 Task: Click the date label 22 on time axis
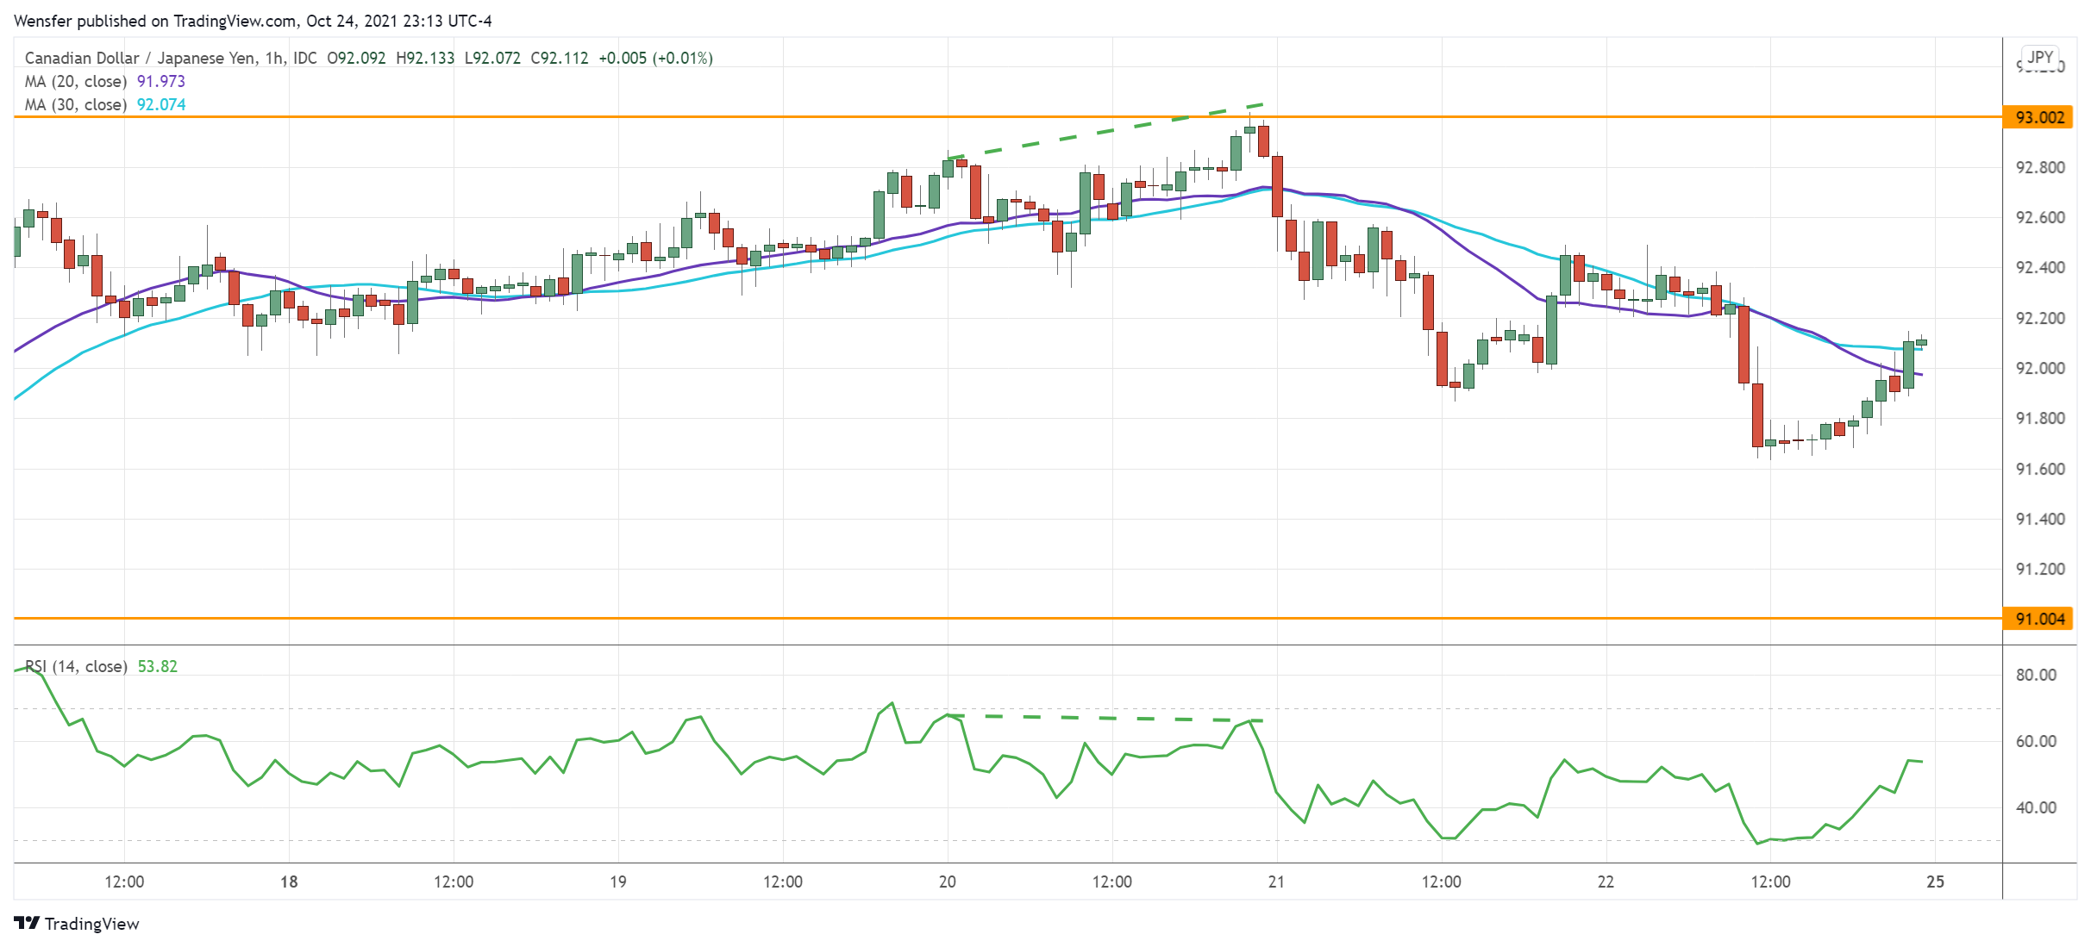coord(1606,882)
